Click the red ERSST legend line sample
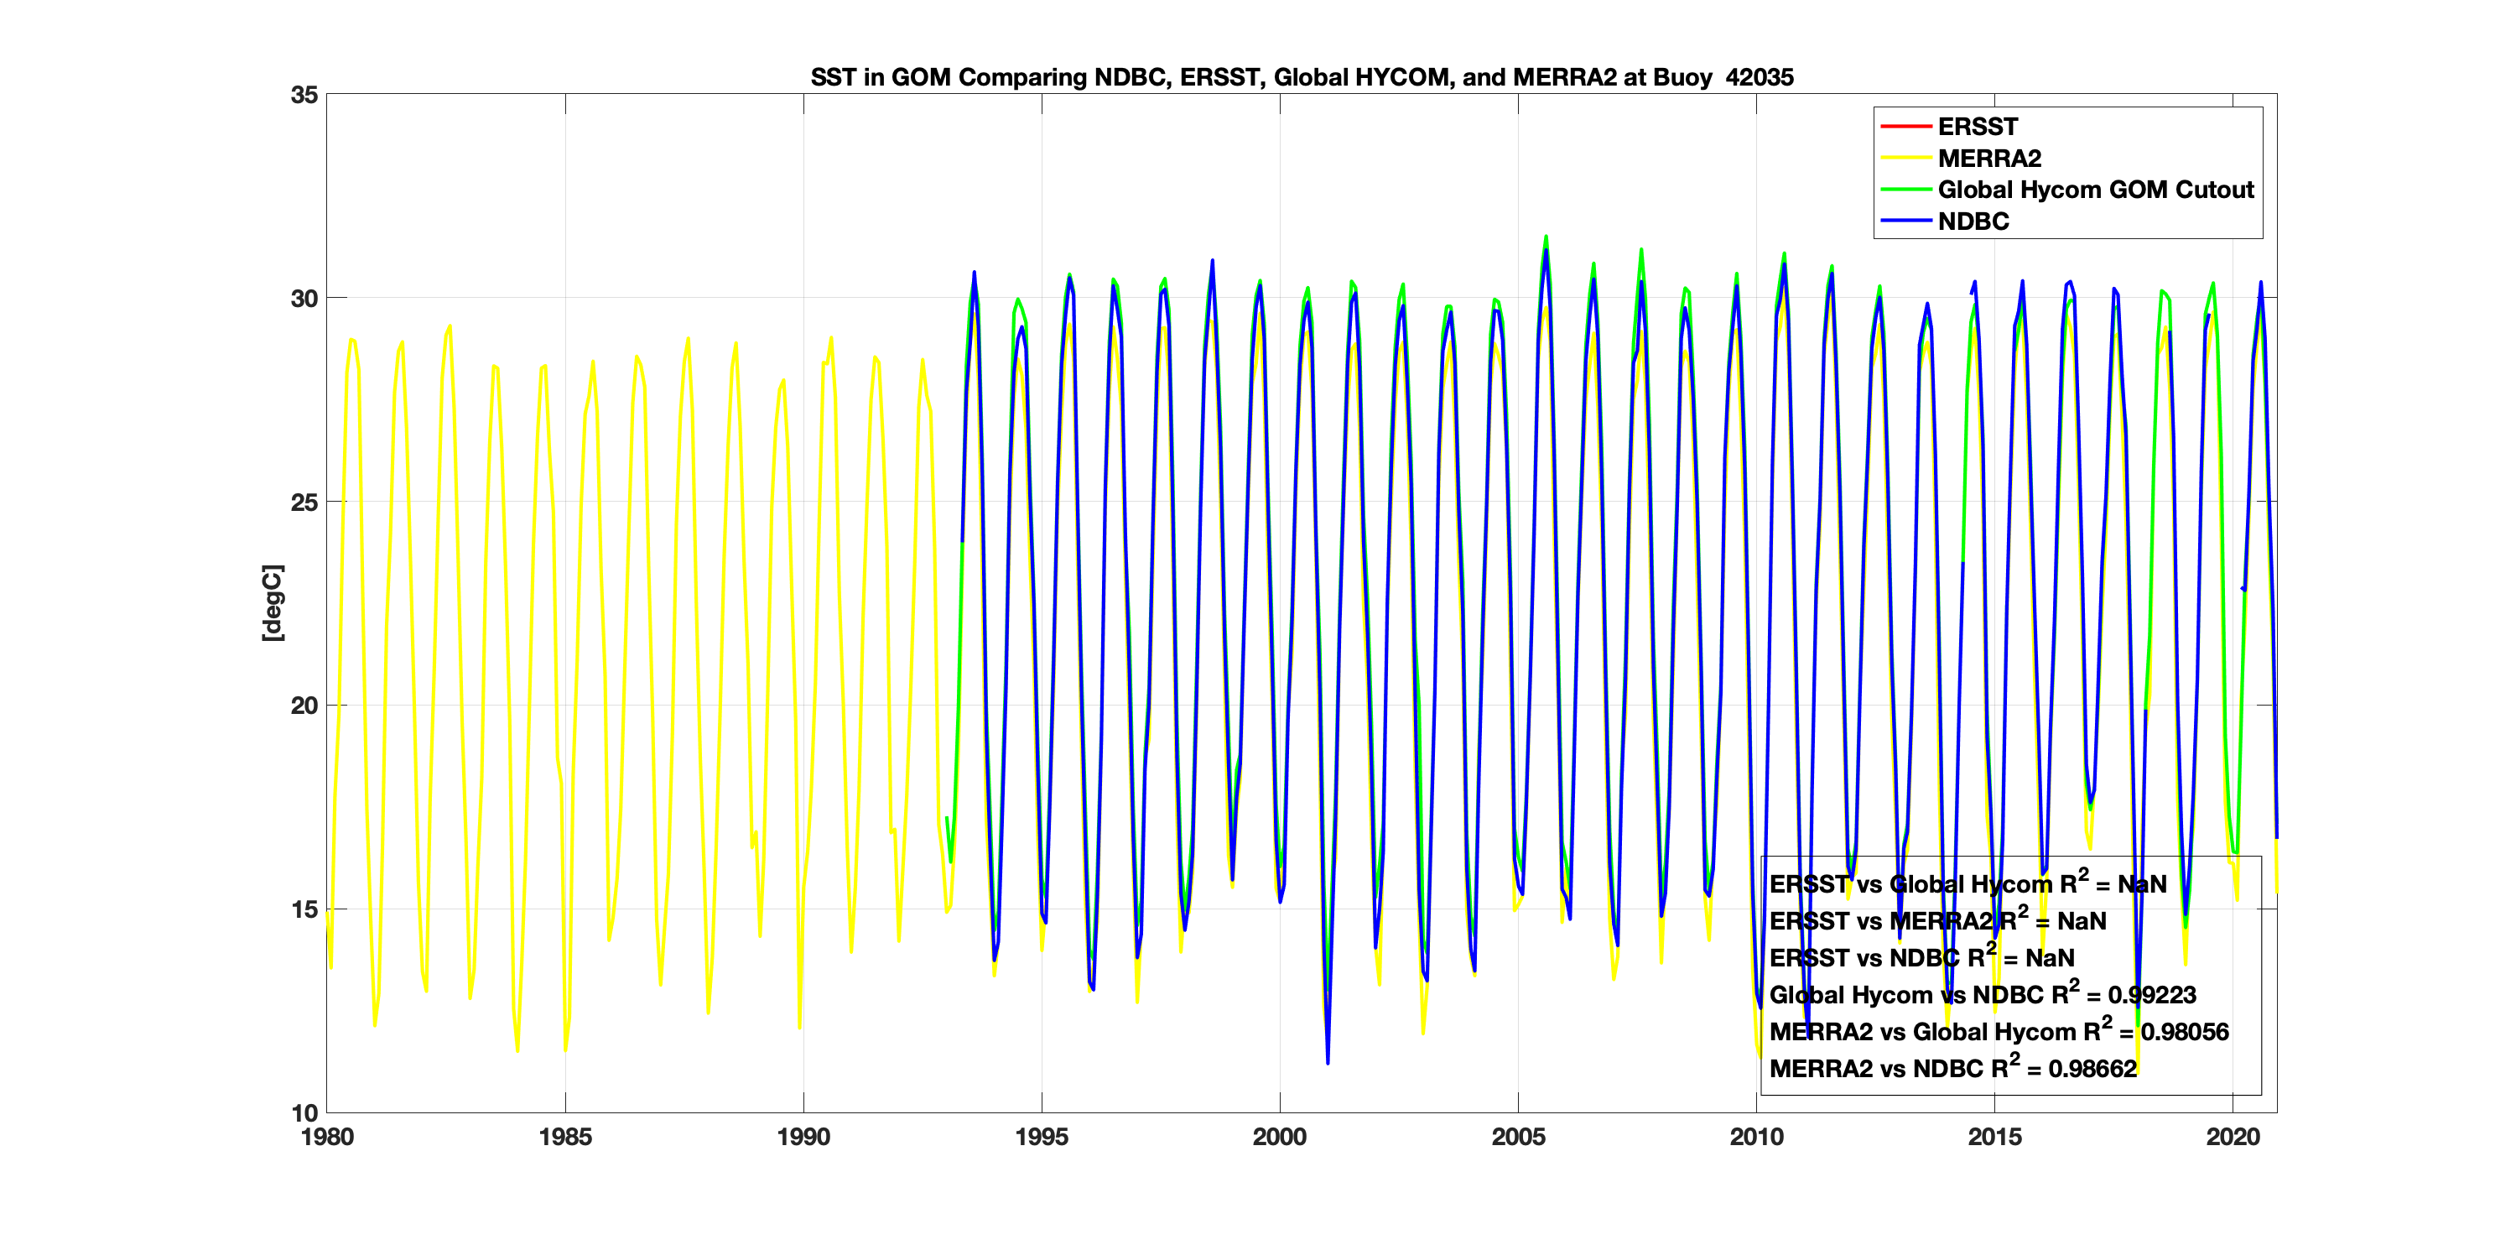Viewport: 2516px width, 1250px height. pos(1905,127)
